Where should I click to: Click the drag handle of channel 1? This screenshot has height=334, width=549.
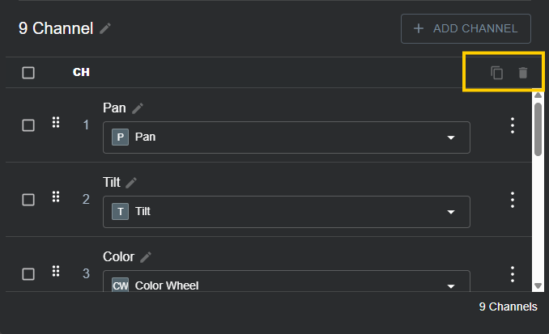click(x=56, y=122)
